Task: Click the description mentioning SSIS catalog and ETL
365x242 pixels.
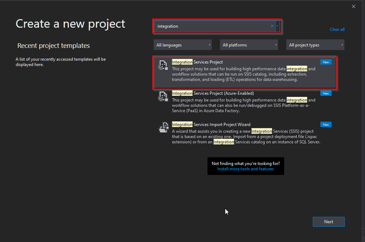Action: click(x=244, y=74)
